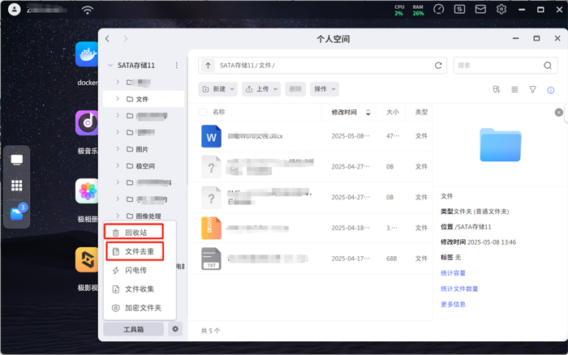The width and height of the screenshot is (568, 355).
Task: Select the 图片 folder in sidebar
Action: pos(142,149)
